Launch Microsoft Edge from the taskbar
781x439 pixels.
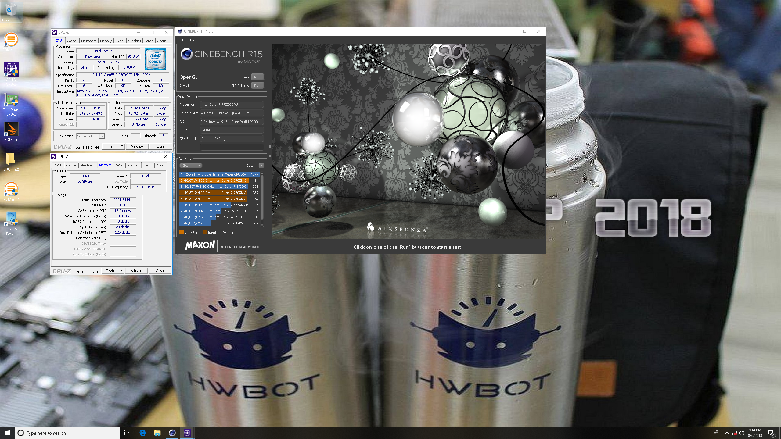point(142,433)
